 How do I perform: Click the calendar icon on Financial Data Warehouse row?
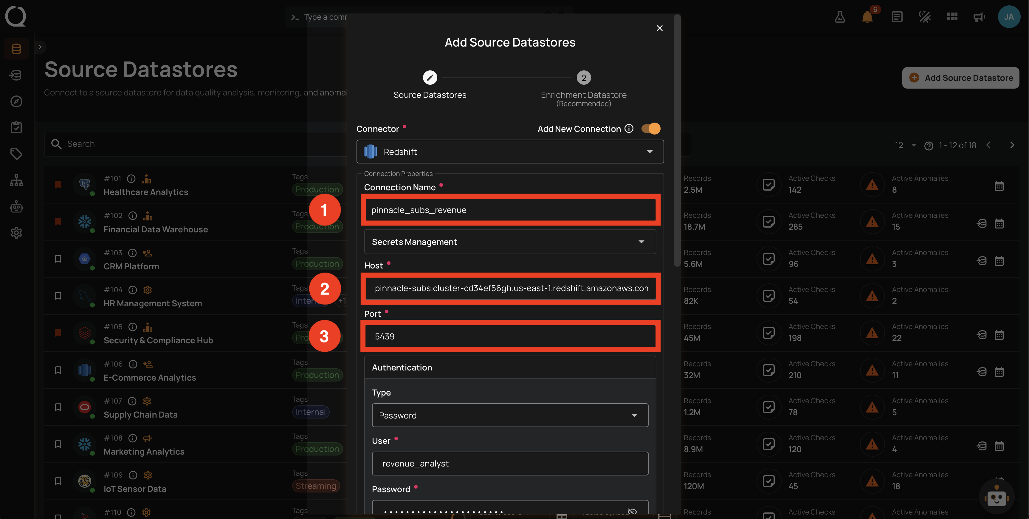coord(999,223)
